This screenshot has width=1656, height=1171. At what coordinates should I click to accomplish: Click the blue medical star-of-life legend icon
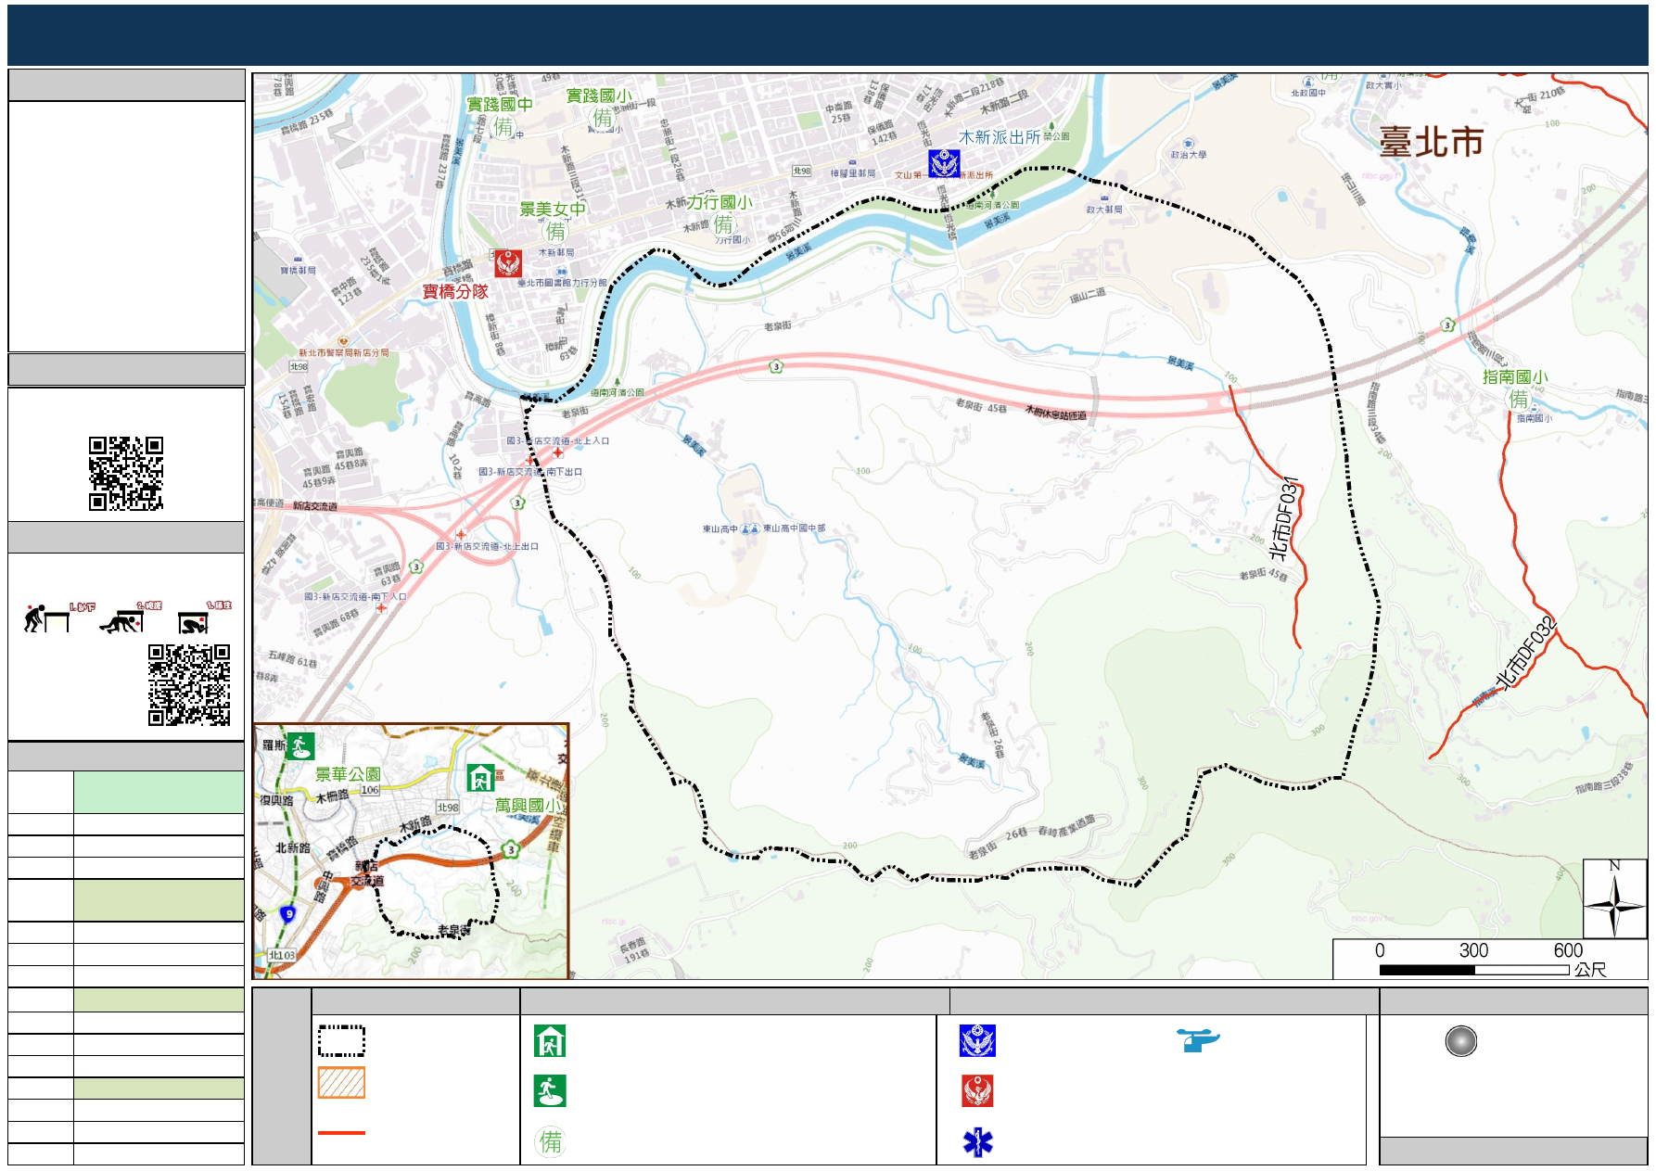click(977, 1142)
